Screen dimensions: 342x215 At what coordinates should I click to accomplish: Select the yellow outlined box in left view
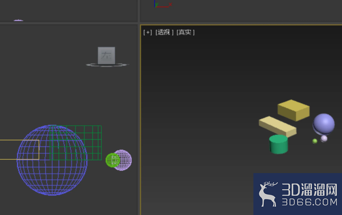pos(19,150)
